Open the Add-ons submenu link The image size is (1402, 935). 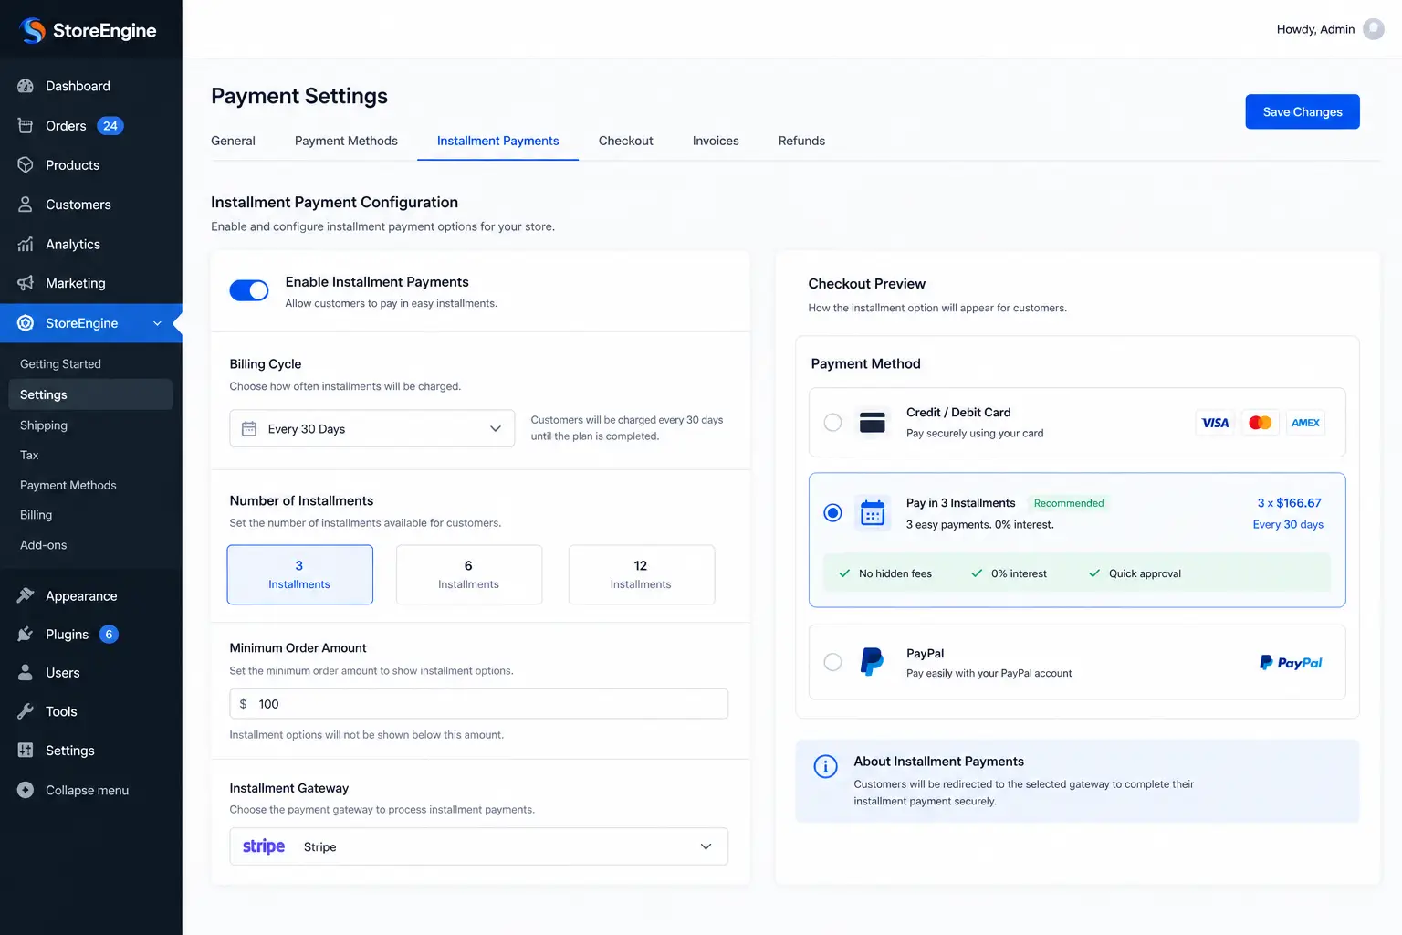pyautogui.click(x=44, y=545)
